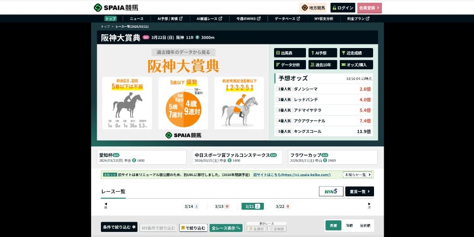Viewport: 474px width, 237px height.
Task: Open the ニュース navigation item
Action: 137,18
